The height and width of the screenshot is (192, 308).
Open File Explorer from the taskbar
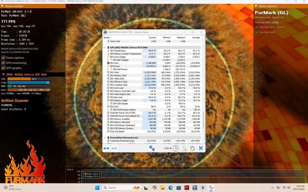tap(162, 188)
